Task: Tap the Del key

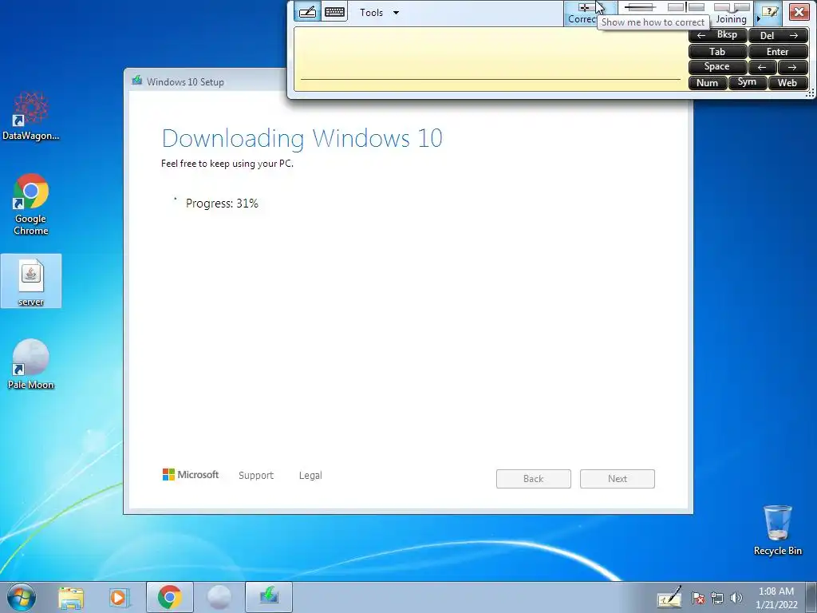Action: 779,35
